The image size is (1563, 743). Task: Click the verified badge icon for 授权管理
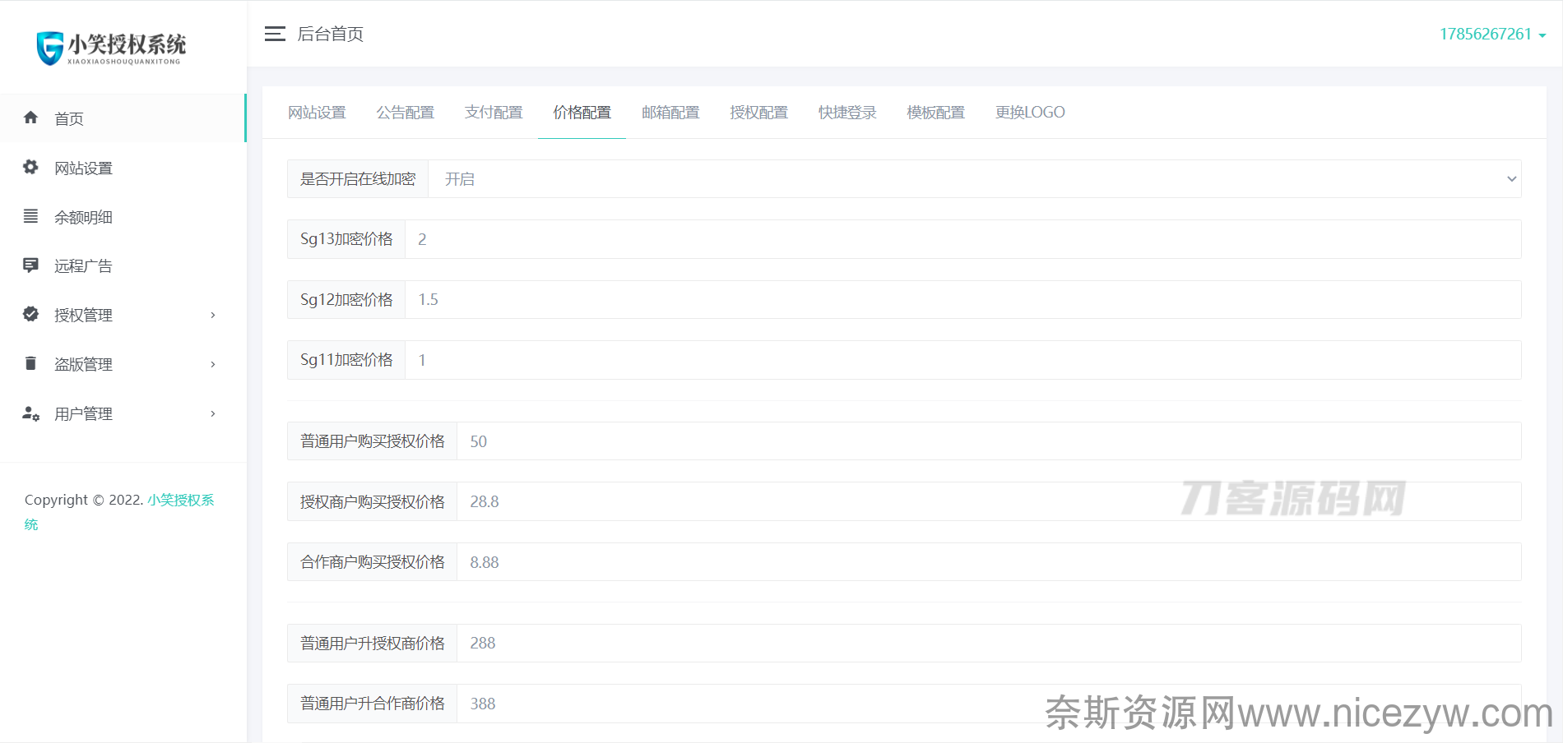[30, 314]
